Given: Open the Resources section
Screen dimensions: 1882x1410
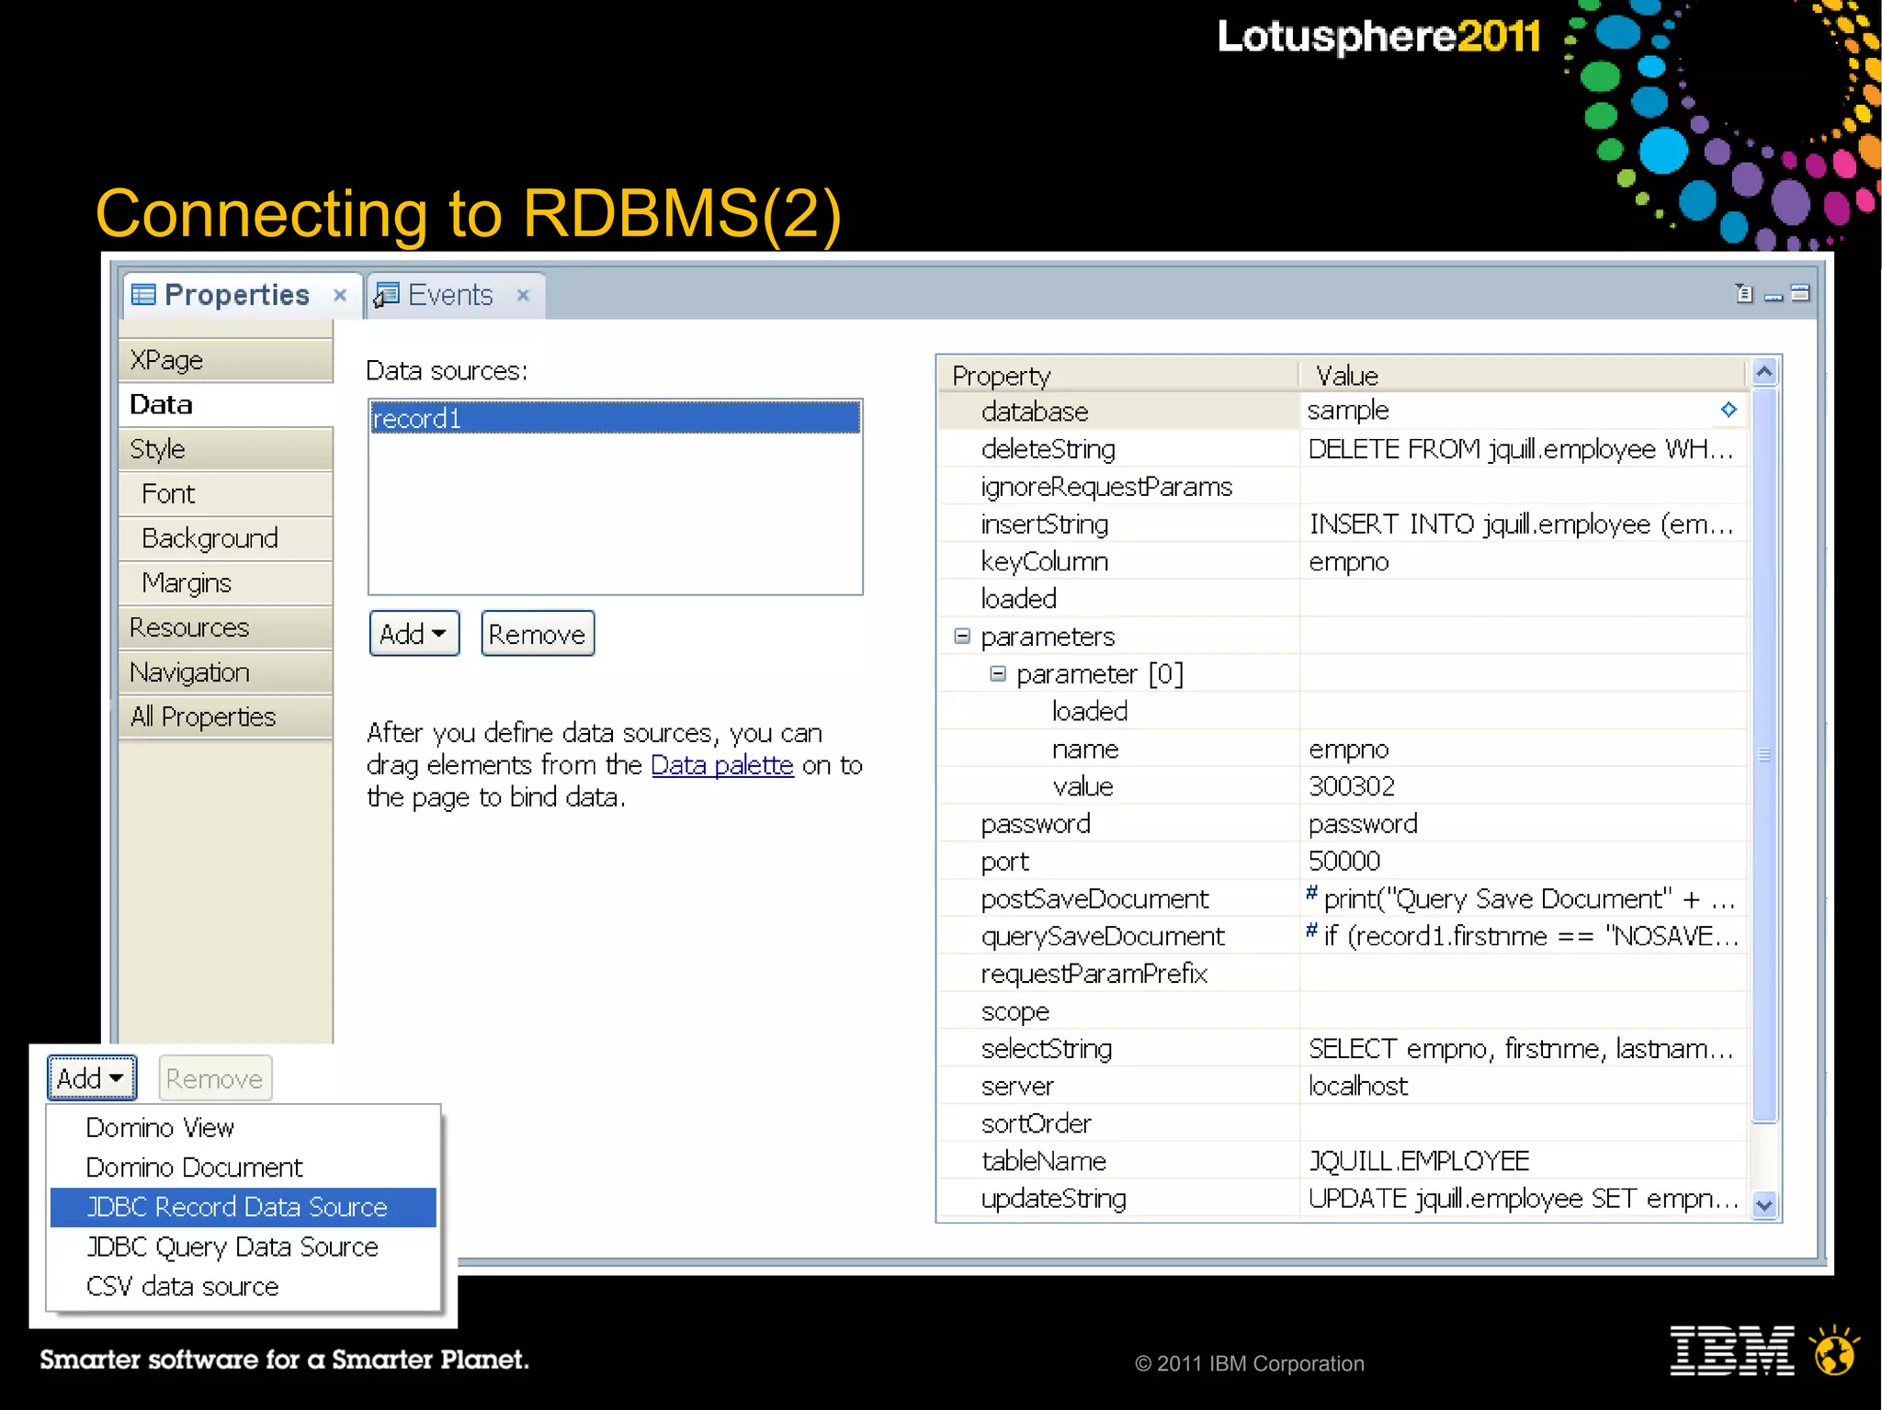Looking at the screenshot, I should pos(226,627).
